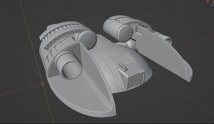
Task: Click empty grid space in the bottom-right corner
Action: point(196,113)
